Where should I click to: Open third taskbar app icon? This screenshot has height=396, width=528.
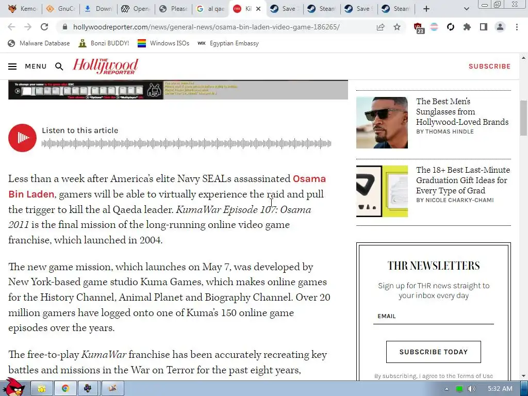88,389
